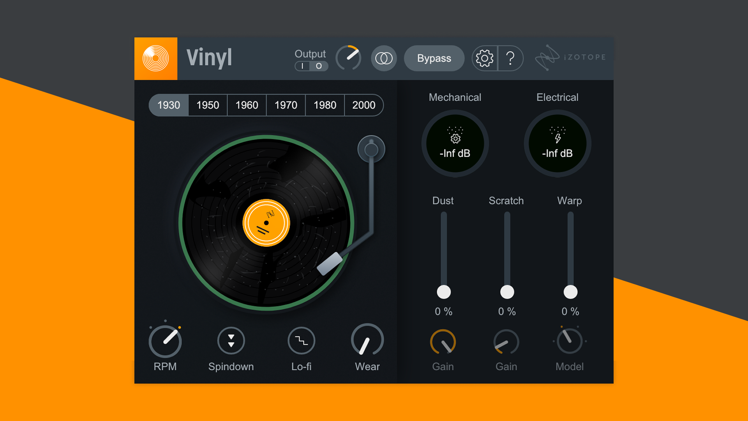Select the 1930 era preset

168,105
